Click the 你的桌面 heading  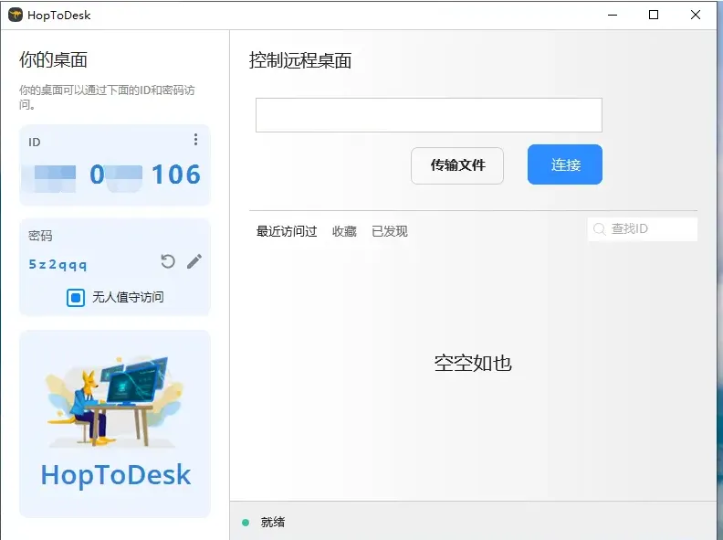click(x=54, y=60)
